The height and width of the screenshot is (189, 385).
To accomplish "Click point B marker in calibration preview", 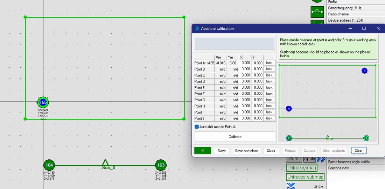I will pyautogui.click(x=364, y=71).
